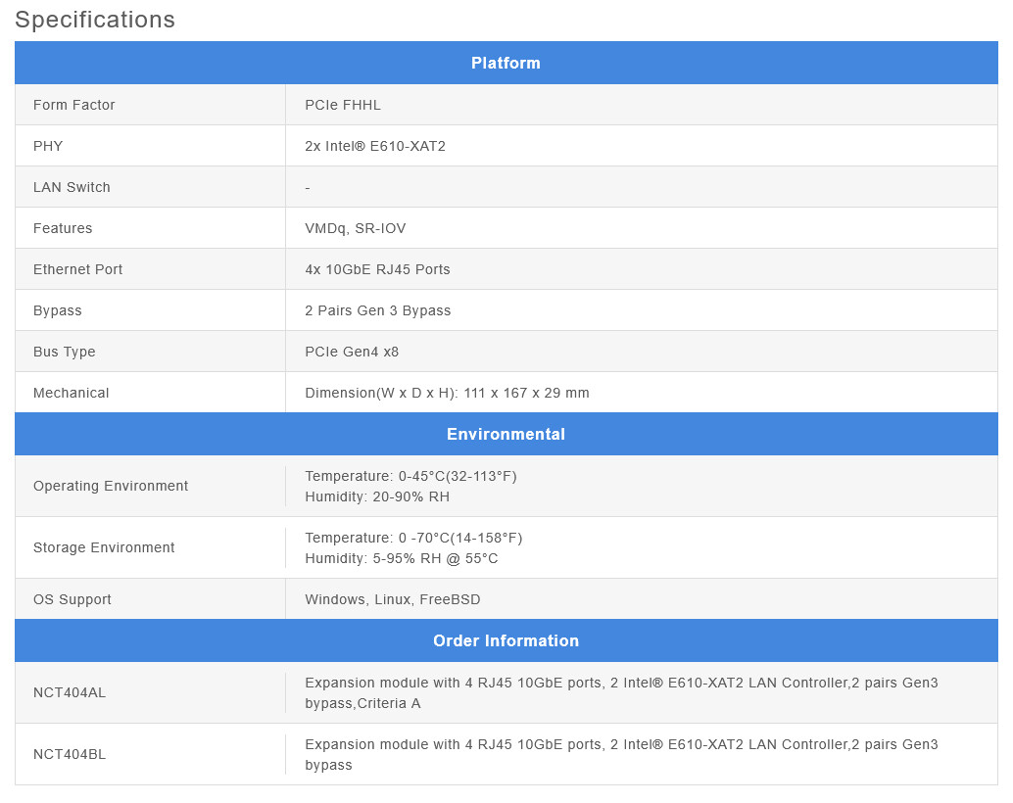Click the Form Factor row label

(74, 105)
